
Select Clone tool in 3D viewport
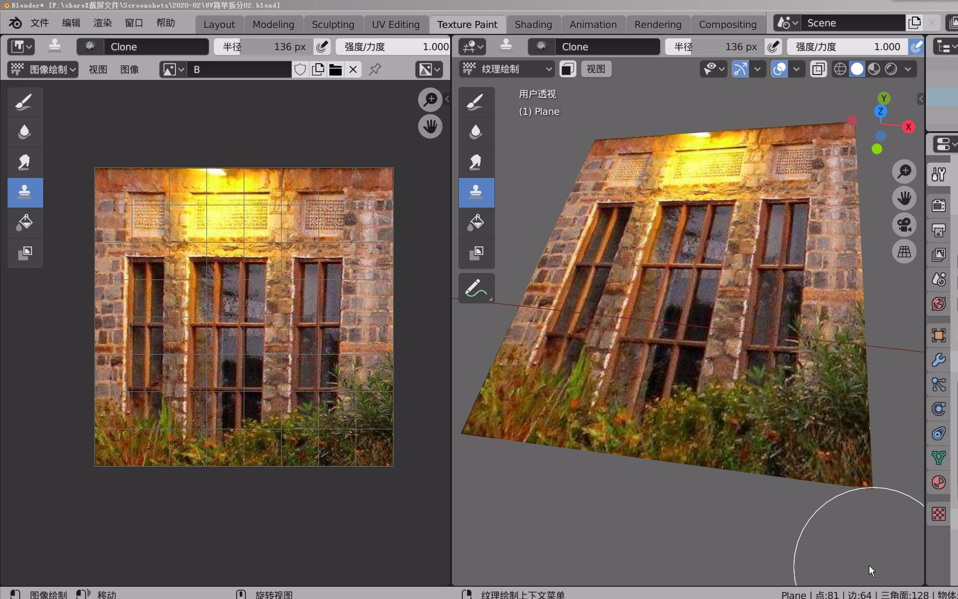(x=476, y=192)
